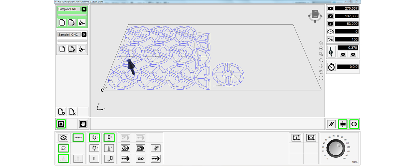Screen dimensions: 415x166
Task: Toggle vacuum zone 1
Action: coord(63,159)
